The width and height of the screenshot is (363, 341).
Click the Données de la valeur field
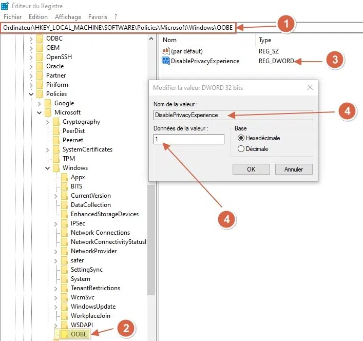[188, 139]
